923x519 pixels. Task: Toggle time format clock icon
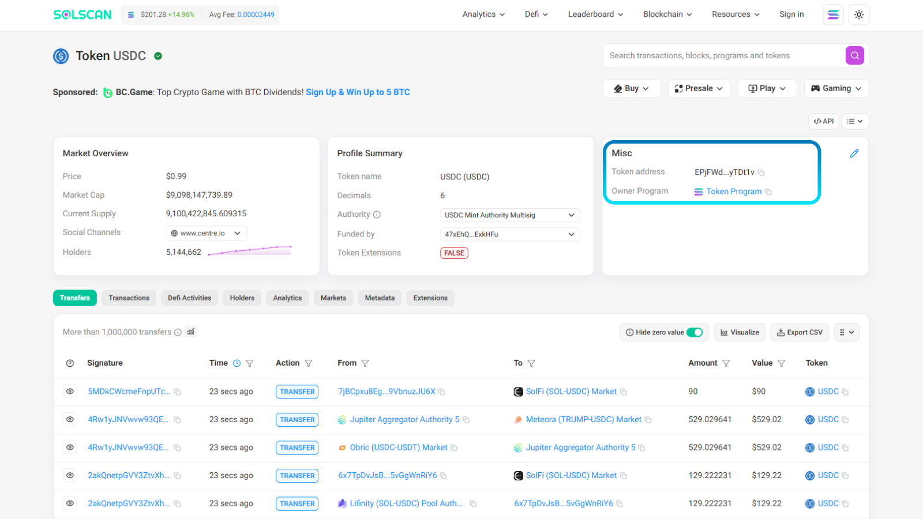tap(237, 363)
